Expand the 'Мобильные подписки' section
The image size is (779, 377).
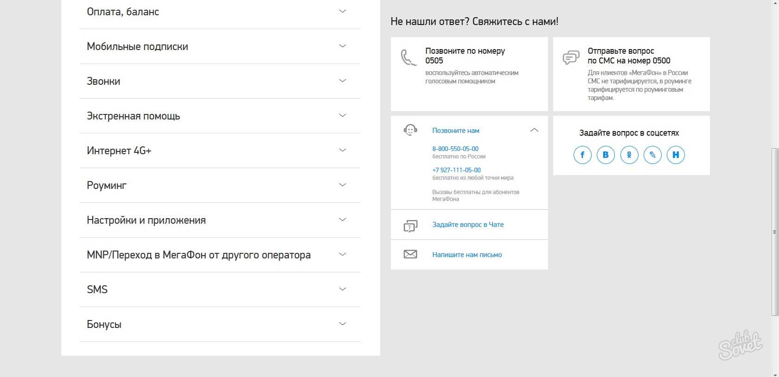pyautogui.click(x=343, y=46)
